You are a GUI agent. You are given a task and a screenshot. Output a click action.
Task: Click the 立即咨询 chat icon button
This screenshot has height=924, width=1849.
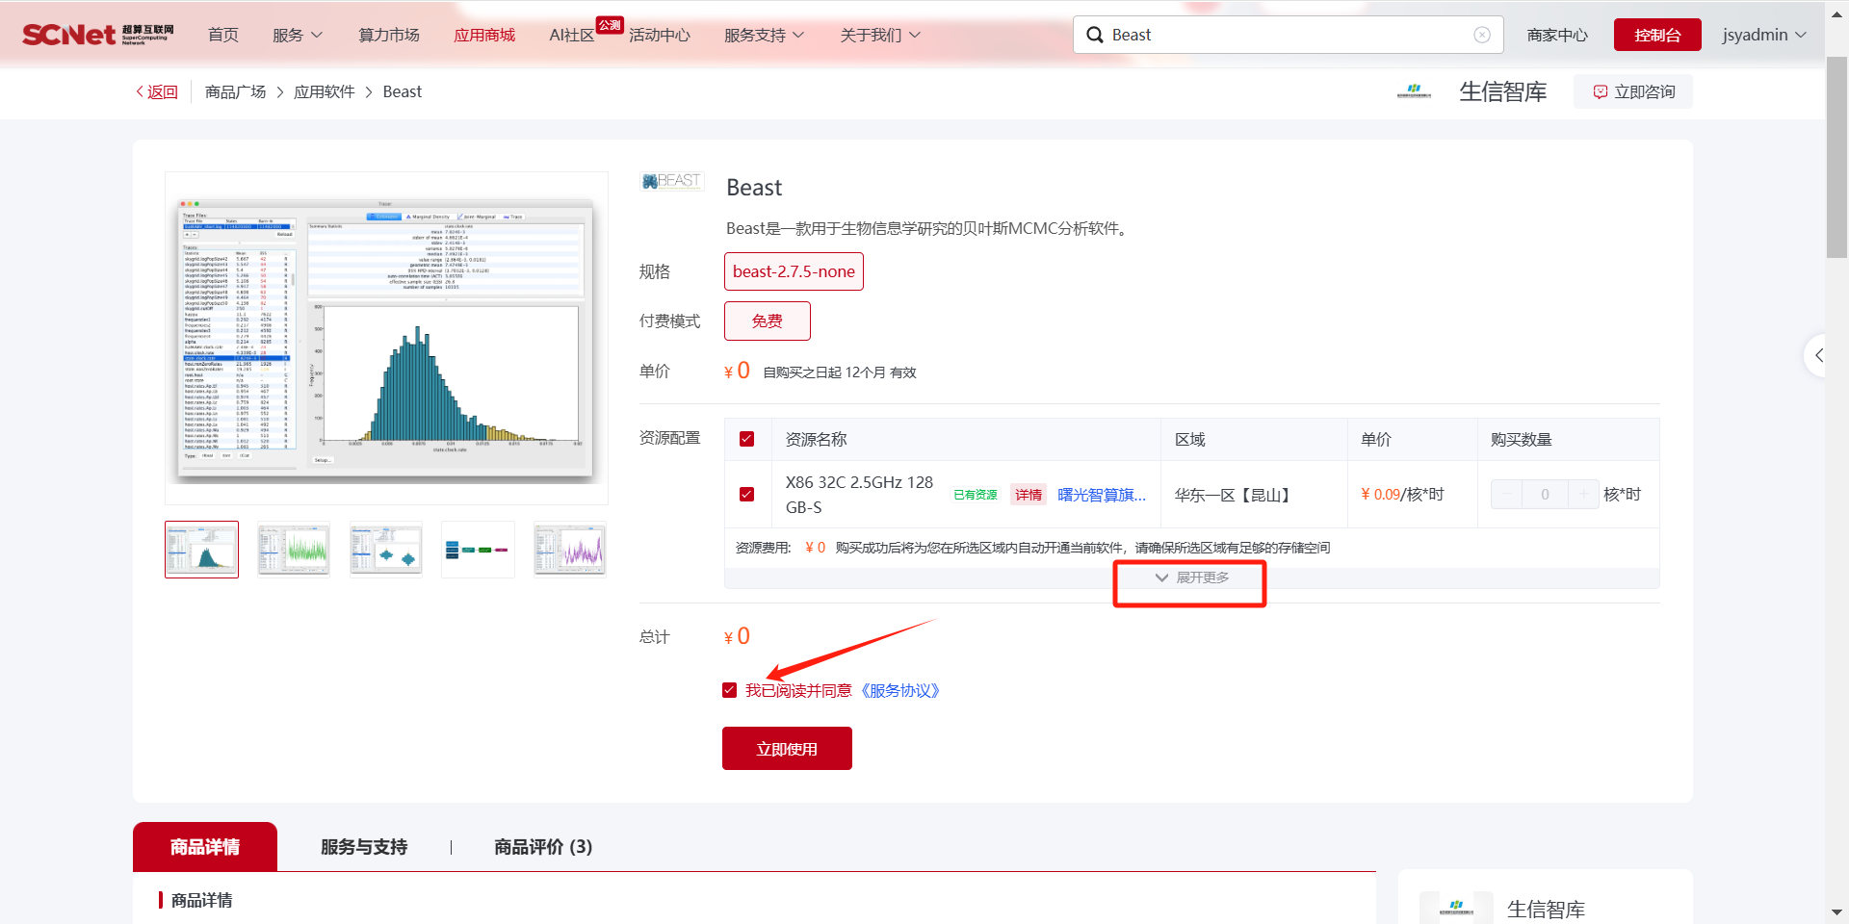pyautogui.click(x=1633, y=91)
